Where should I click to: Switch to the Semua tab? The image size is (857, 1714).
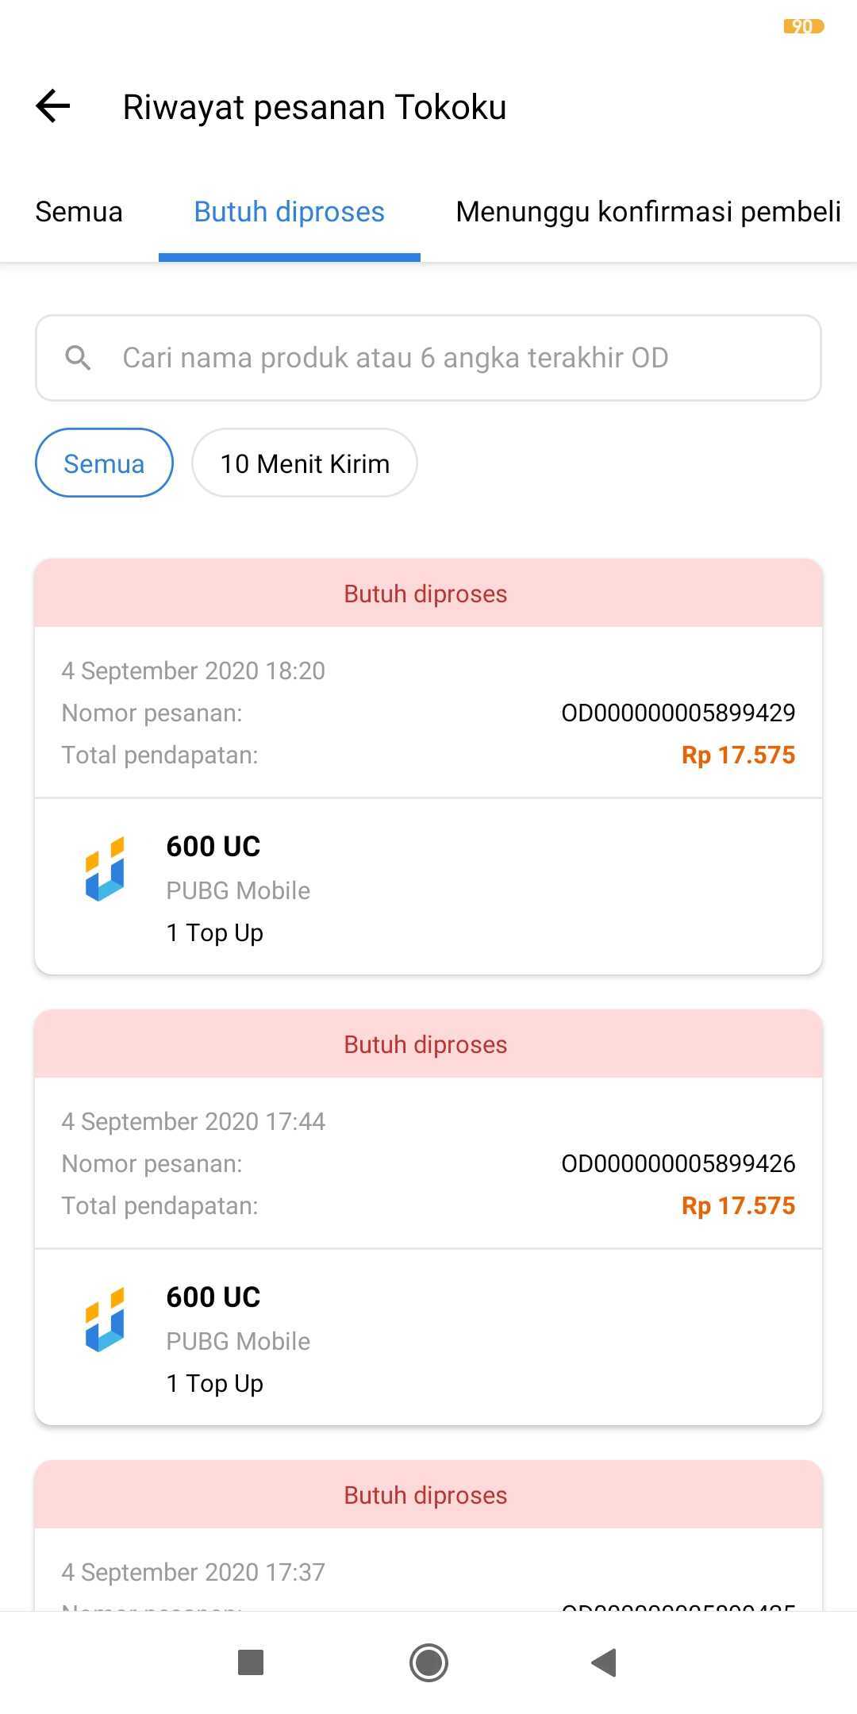click(79, 212)
